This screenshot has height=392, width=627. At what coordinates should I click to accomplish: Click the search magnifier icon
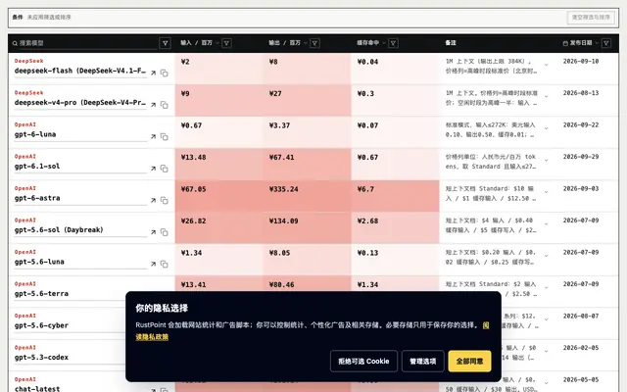pos(15,43)
